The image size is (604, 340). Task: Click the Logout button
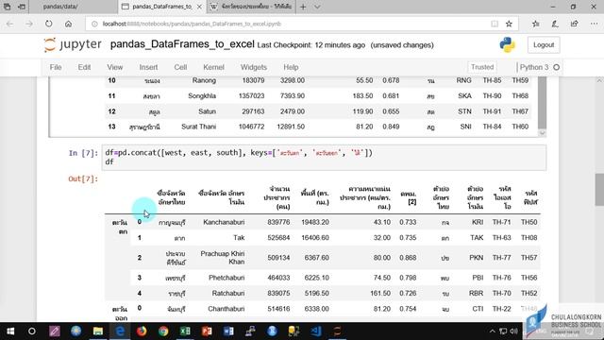tap(544, 45)
